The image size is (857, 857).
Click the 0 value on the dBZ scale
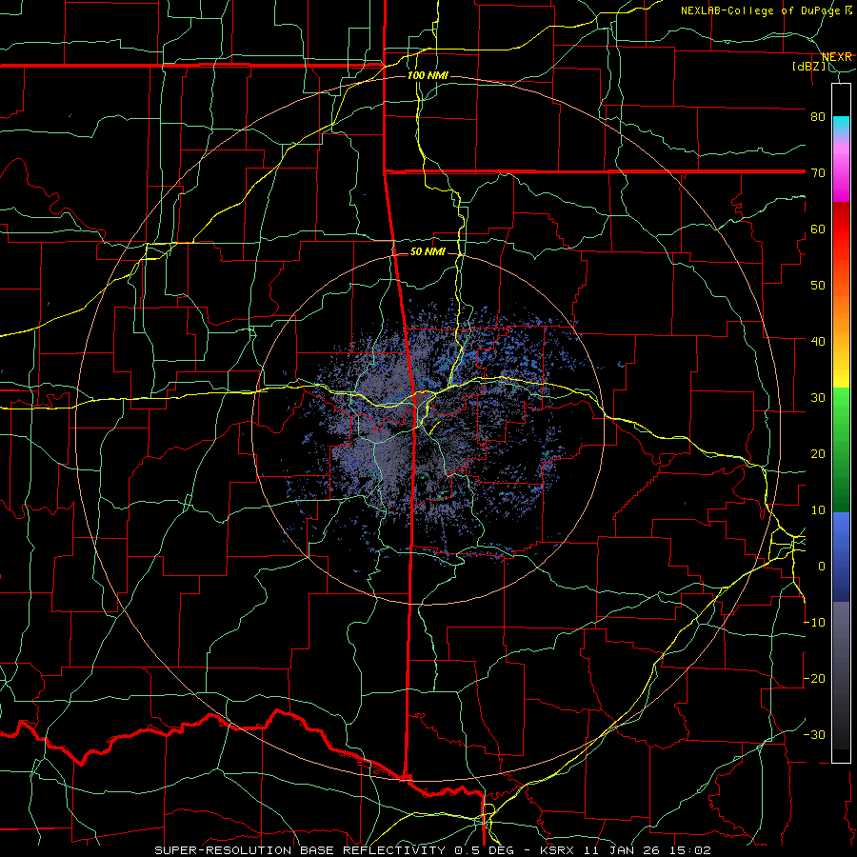click(x=822, y=567)
